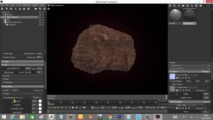Delete the selected material with trash icon

(187, 6)
